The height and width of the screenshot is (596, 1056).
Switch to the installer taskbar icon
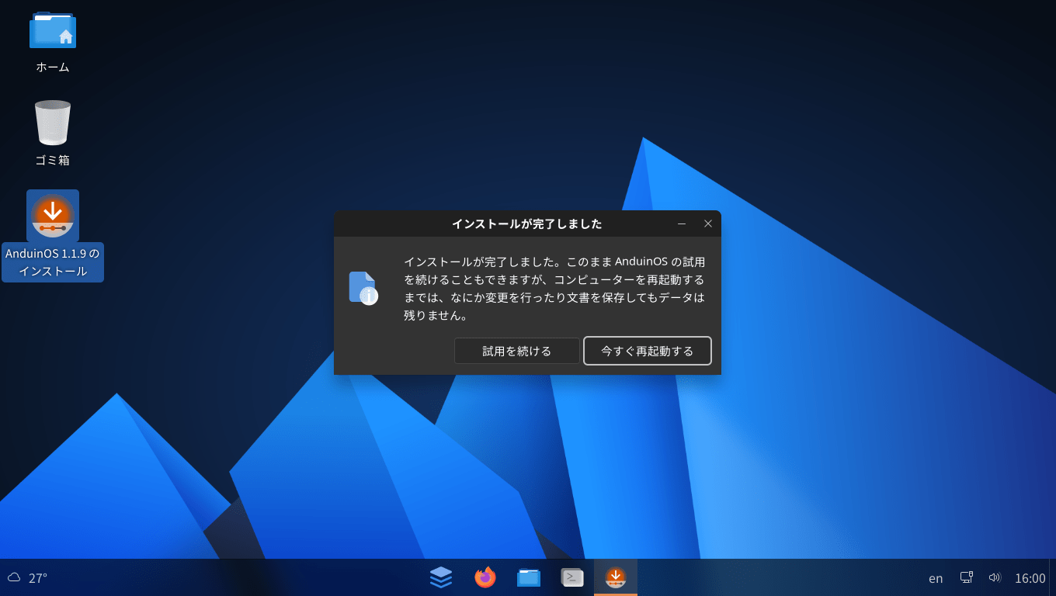(x=616, y=577)
